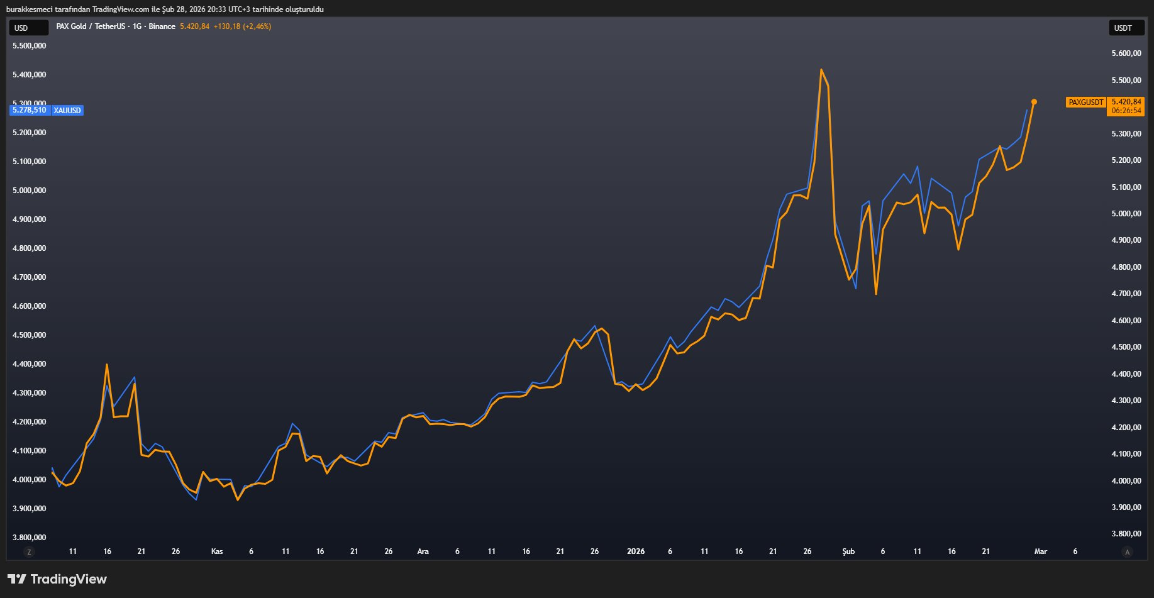Click the Z timezone button on time axis

coord(28,552)
